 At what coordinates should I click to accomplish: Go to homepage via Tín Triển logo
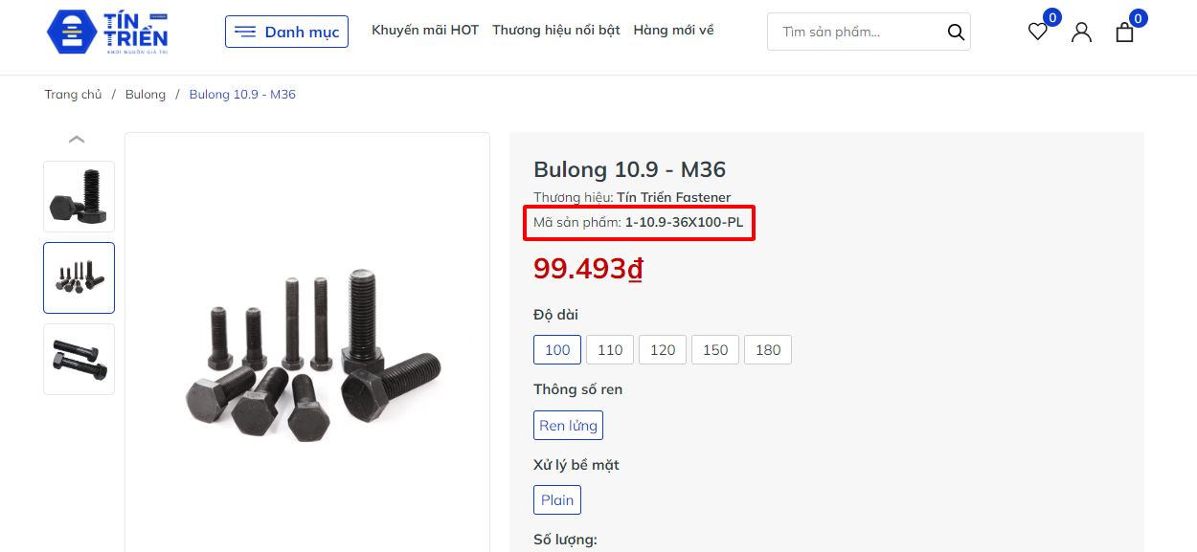click(x=107, y=32)
